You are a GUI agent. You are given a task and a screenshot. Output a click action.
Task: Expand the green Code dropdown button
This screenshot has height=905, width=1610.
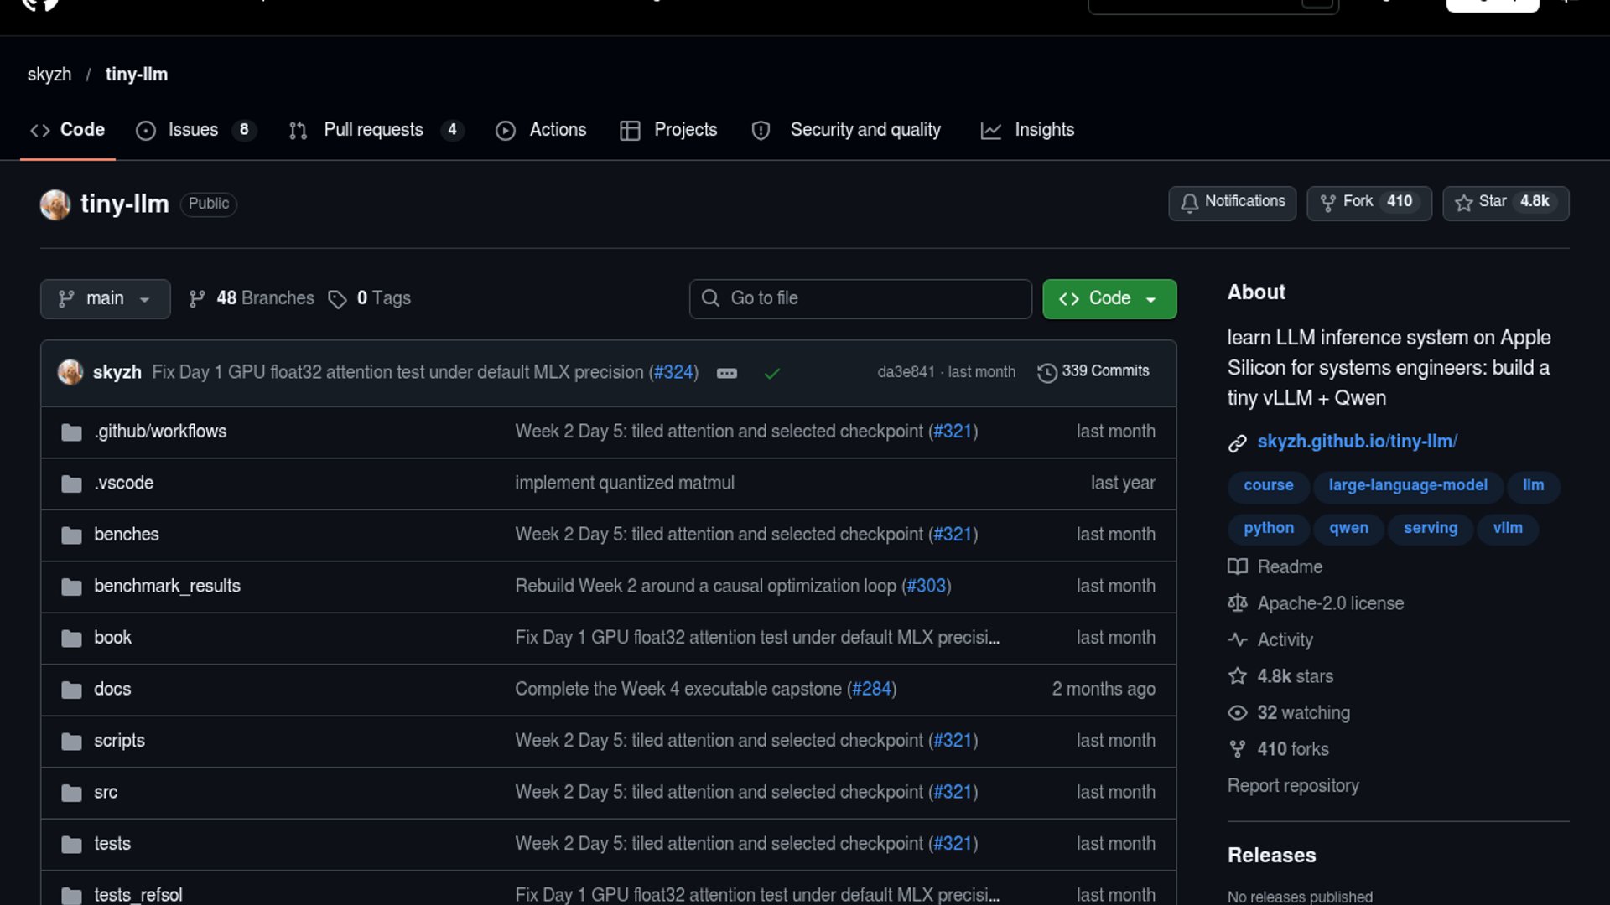tap(1109, 298)
